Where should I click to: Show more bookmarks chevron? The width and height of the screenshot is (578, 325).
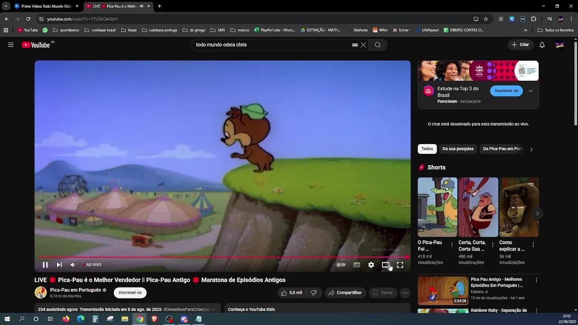coord(525,30)
